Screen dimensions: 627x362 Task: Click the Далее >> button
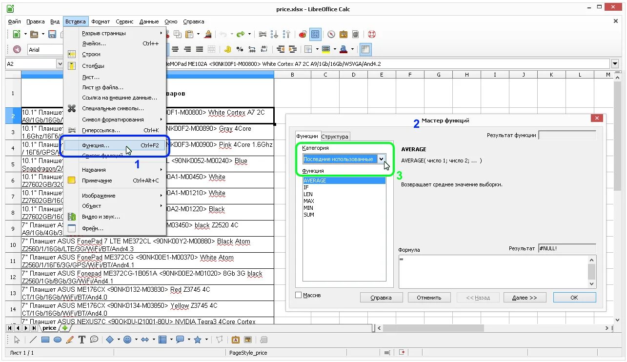click(525, 298)
